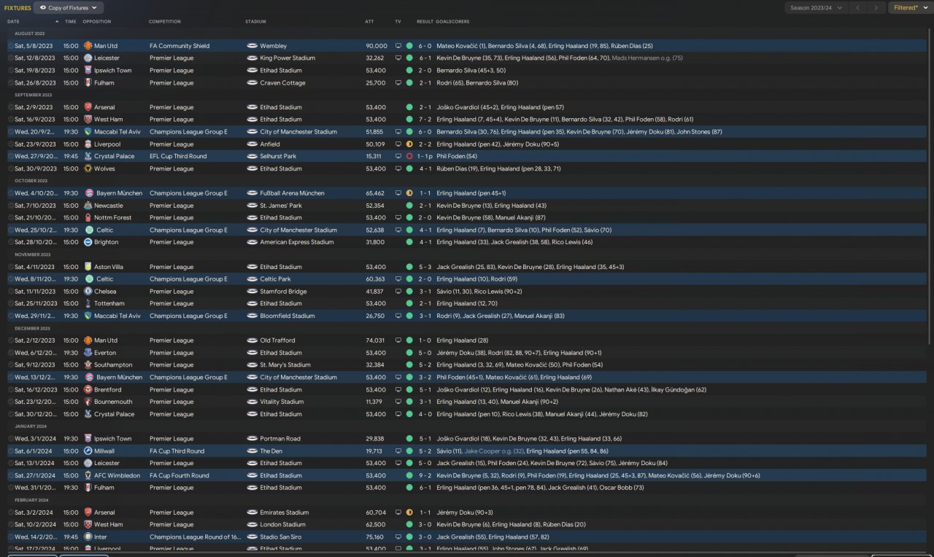Click the Bournemouth club badge
This screenshot has width=934, height=557.
pyautogui.click(x=88, y=402)
